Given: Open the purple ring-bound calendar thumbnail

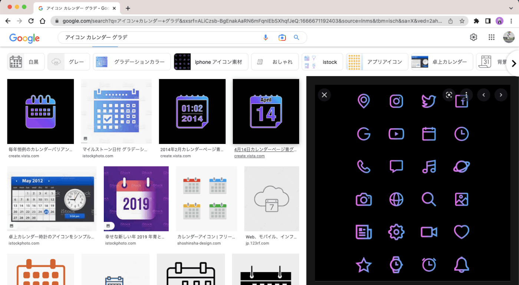Looking at the screenshot, I should pos(40,111).
